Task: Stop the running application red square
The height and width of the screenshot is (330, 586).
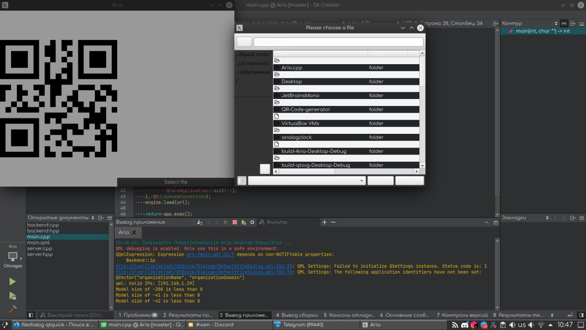Action: coord(234,222)
